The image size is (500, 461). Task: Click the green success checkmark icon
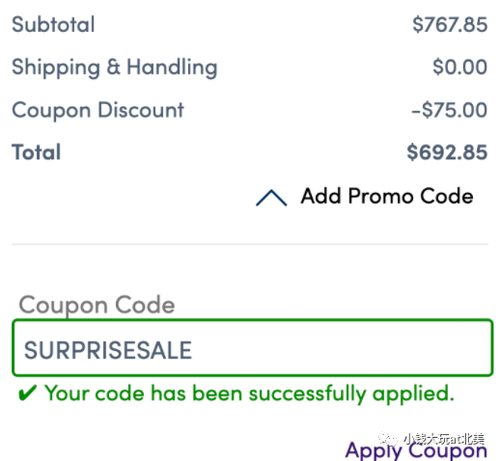[x=27, y=393]
